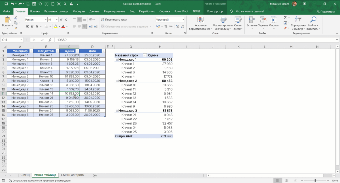Switch to the Вставка ribbon tab
Viewport: 340px width, 183px height.
click(x=35, y=11)
